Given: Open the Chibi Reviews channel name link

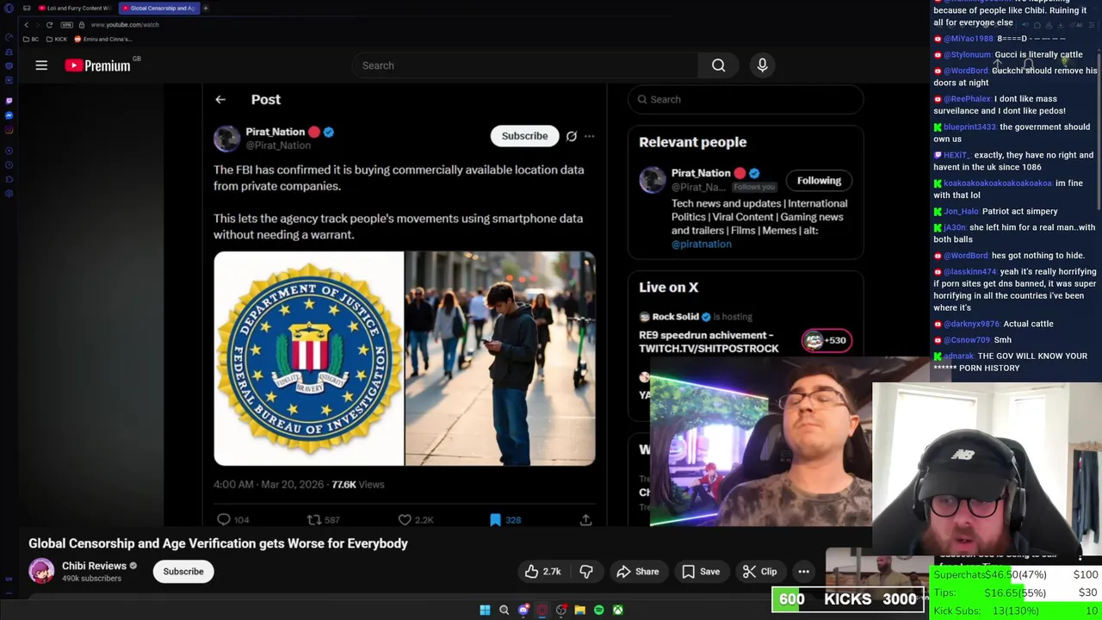Looking at the screenshot, I should (x=94, y=566).
